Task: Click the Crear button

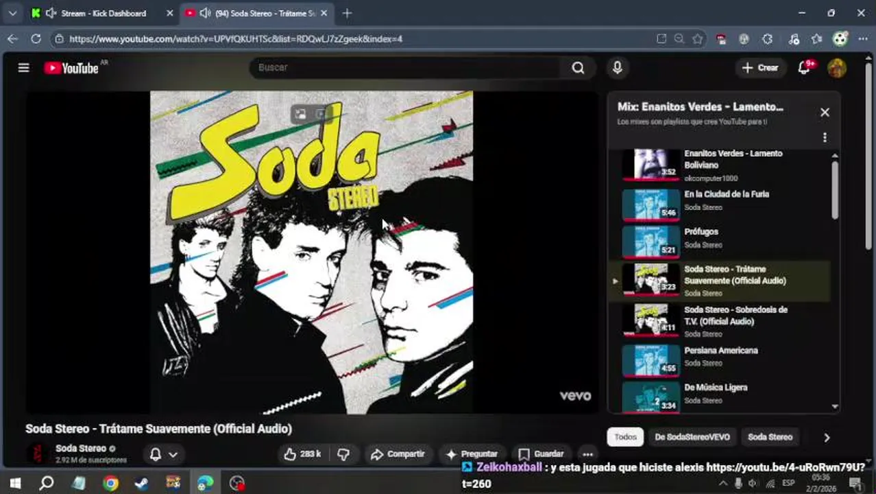Action: click(760, 67)
